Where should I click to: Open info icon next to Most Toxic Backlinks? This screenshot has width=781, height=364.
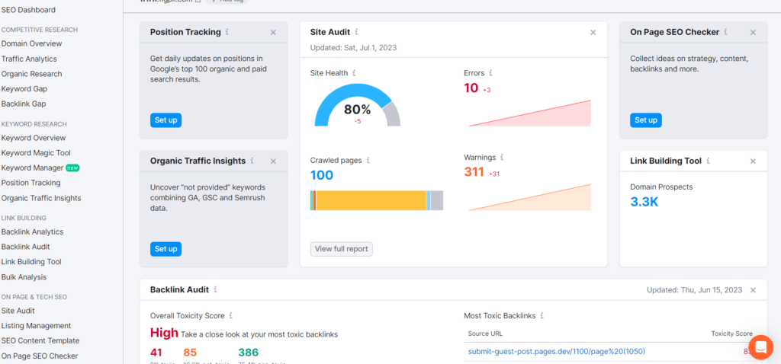tap(542, 315)
